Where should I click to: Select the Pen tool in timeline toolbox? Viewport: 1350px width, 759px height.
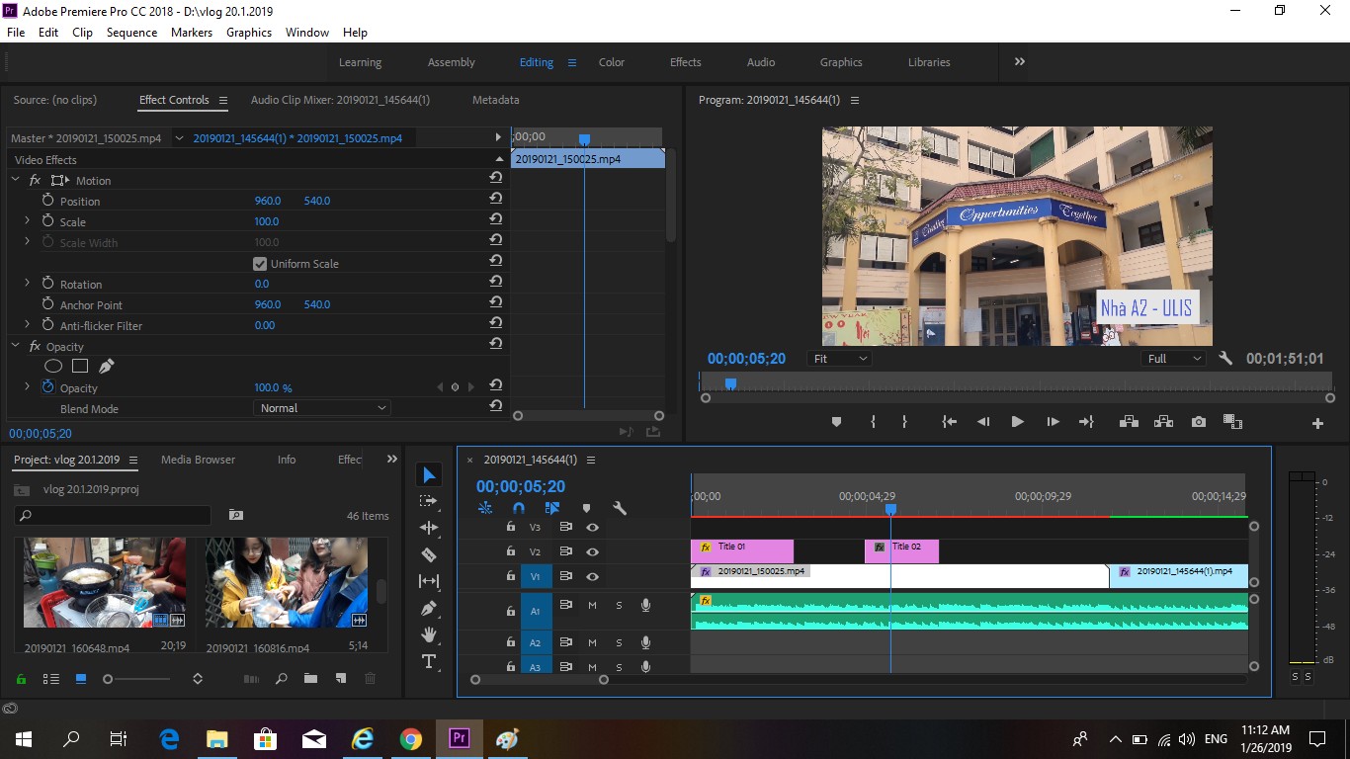[429, 608]
